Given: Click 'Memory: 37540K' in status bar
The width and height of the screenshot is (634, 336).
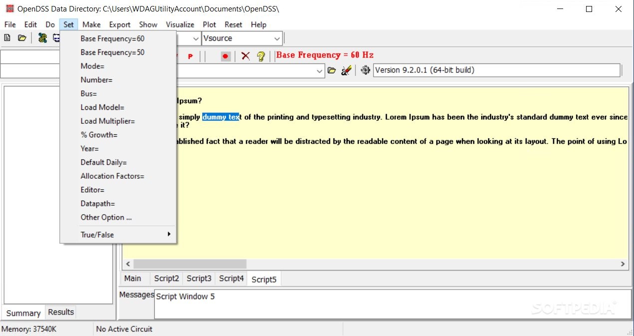Looking at the screenshot, I should (29, 329).
